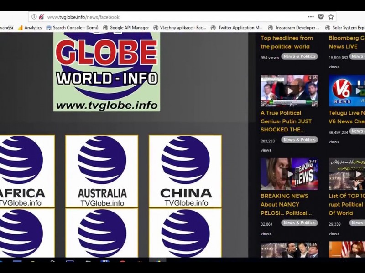This screenshot has width=365, height=273.
Task: Click the insecure connection padlock icon
Action: pyautogui.click(x=41, y=17)
